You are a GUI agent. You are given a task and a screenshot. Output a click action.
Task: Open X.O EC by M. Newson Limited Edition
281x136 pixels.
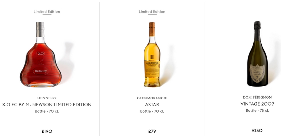tap(47, 104)
